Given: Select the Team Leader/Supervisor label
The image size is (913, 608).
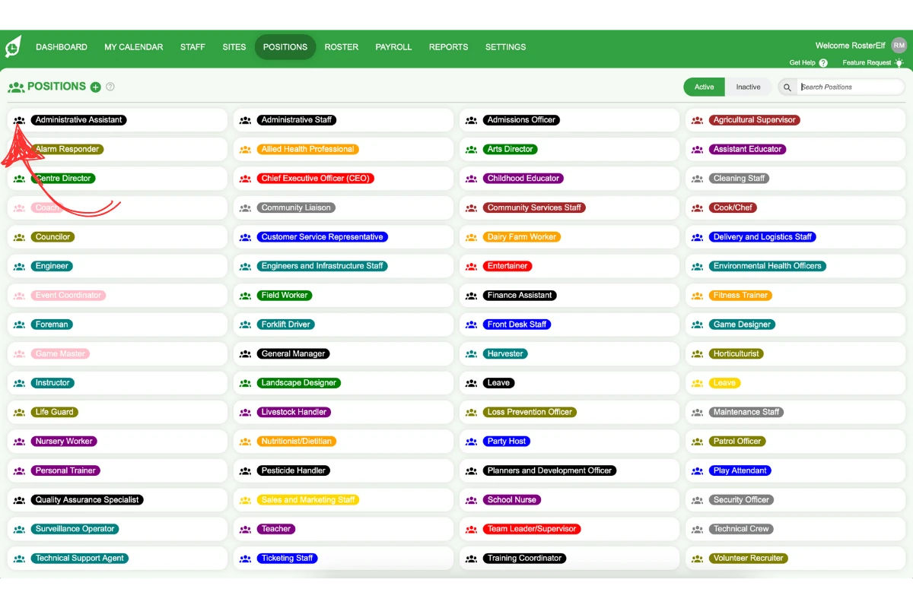Looking at the screenshot, I should pos(532,530).
